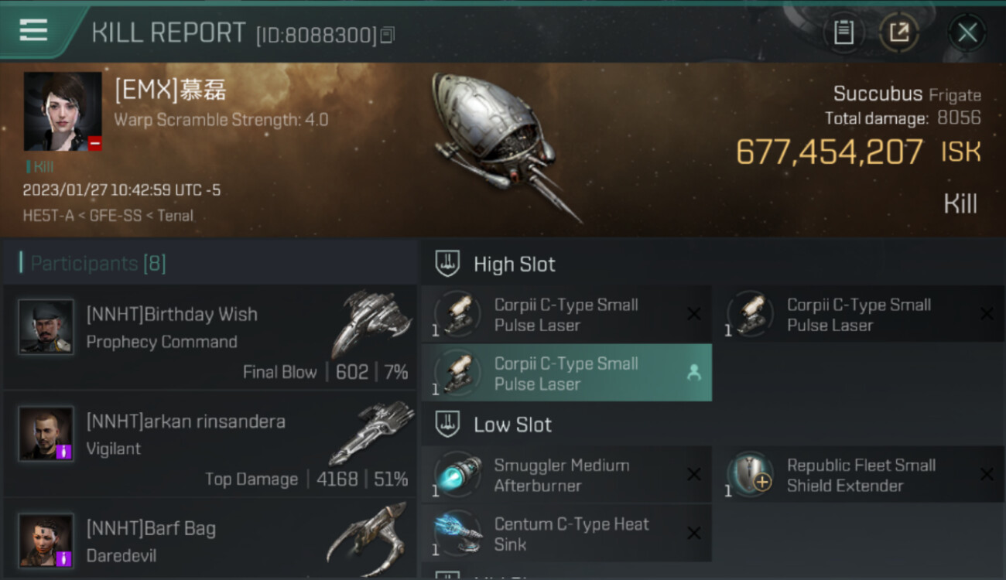Screen dimensions: 1006x580
Task: View pilot 慕磊 portrait
Action: (x=63, y=111)
